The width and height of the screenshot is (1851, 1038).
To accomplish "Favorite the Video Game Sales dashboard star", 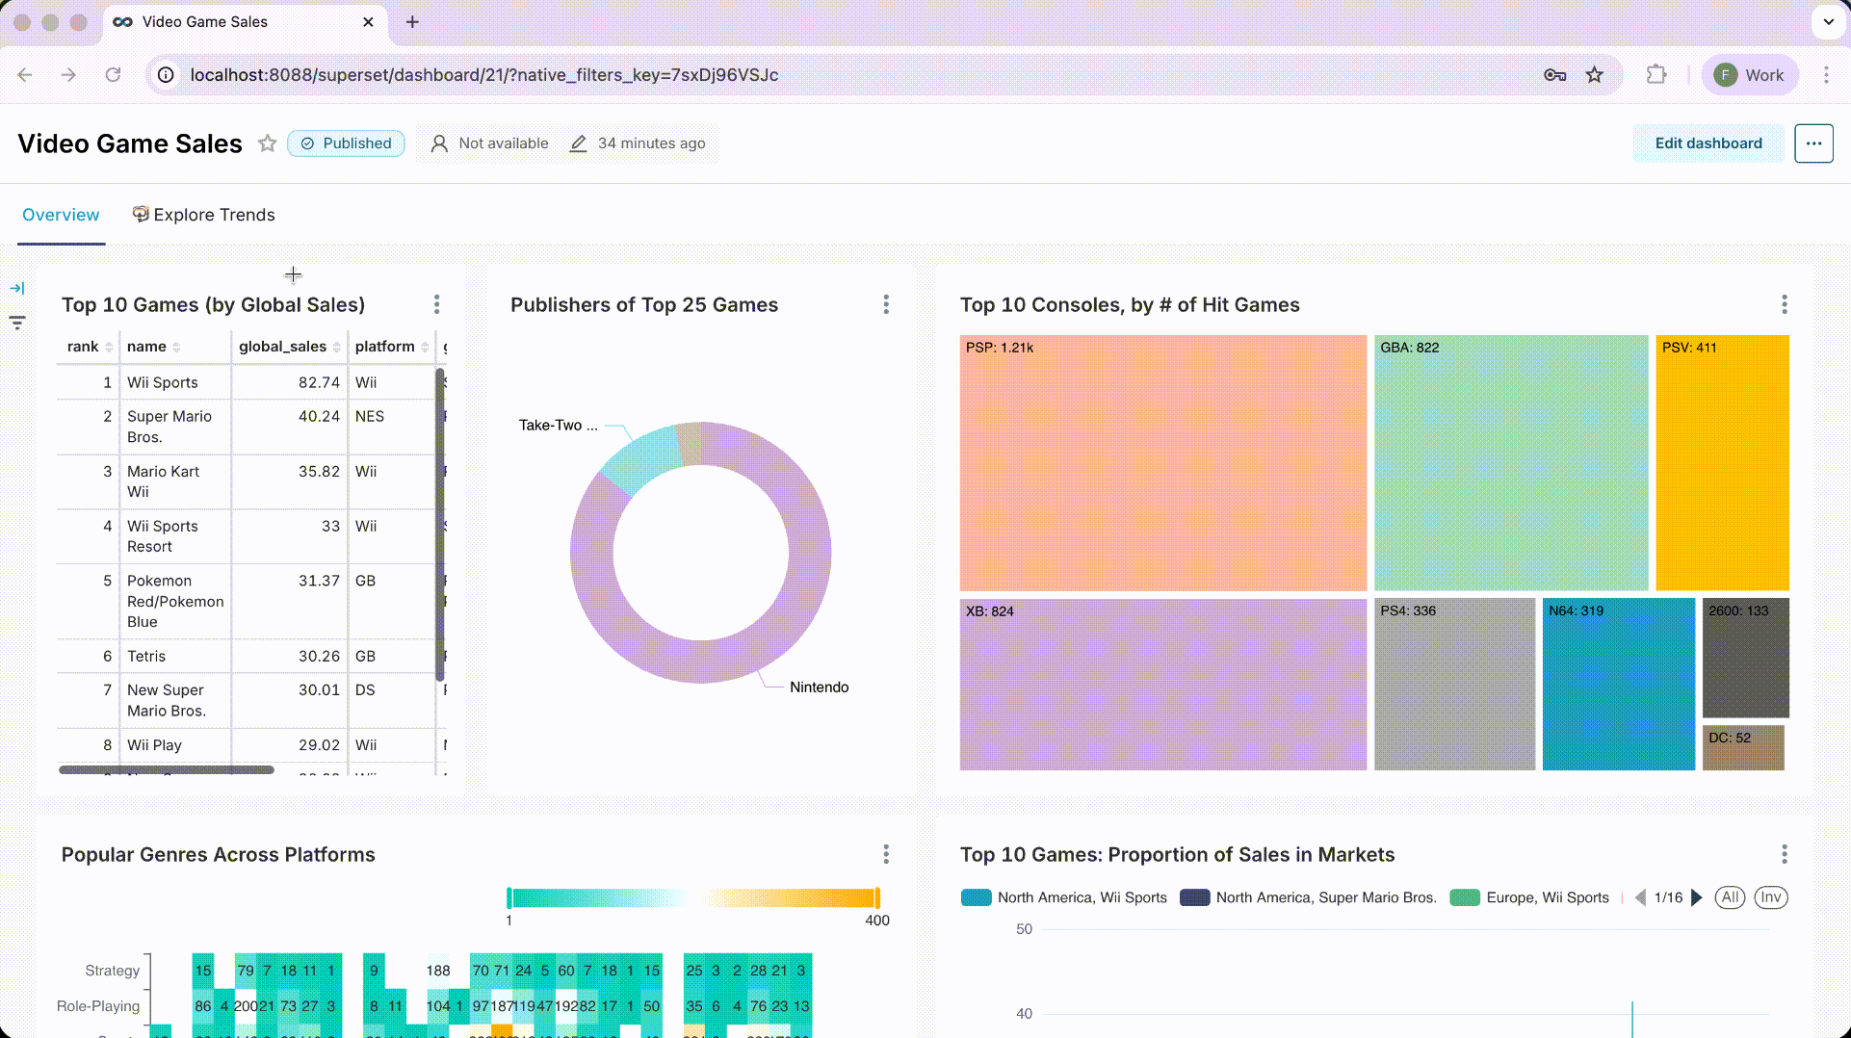I will coord(267,143).
